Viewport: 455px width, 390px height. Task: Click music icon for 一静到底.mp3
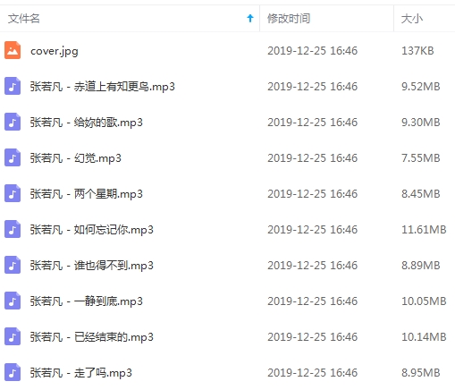click(x=13, y=301)
